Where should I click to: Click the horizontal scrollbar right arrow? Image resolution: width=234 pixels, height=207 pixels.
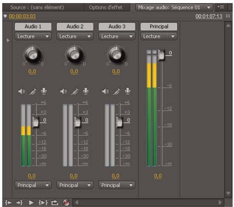coord(220,203)
